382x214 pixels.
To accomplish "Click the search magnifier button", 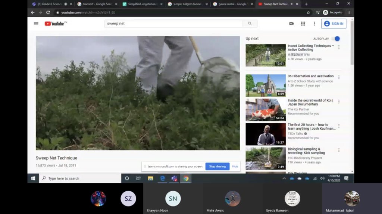I will point(250,23).
